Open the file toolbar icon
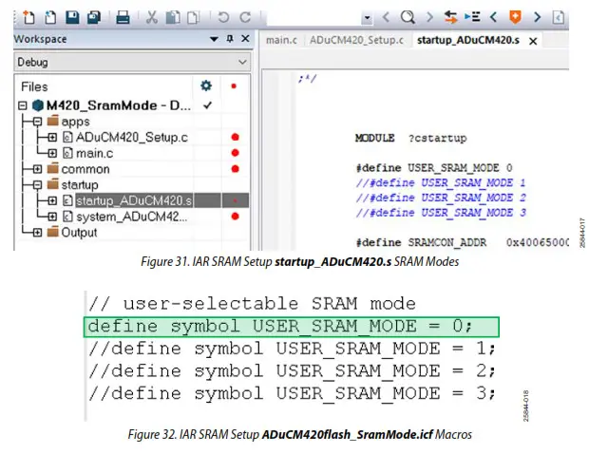Screen dimensions: 589x454 tap(50, 17)
